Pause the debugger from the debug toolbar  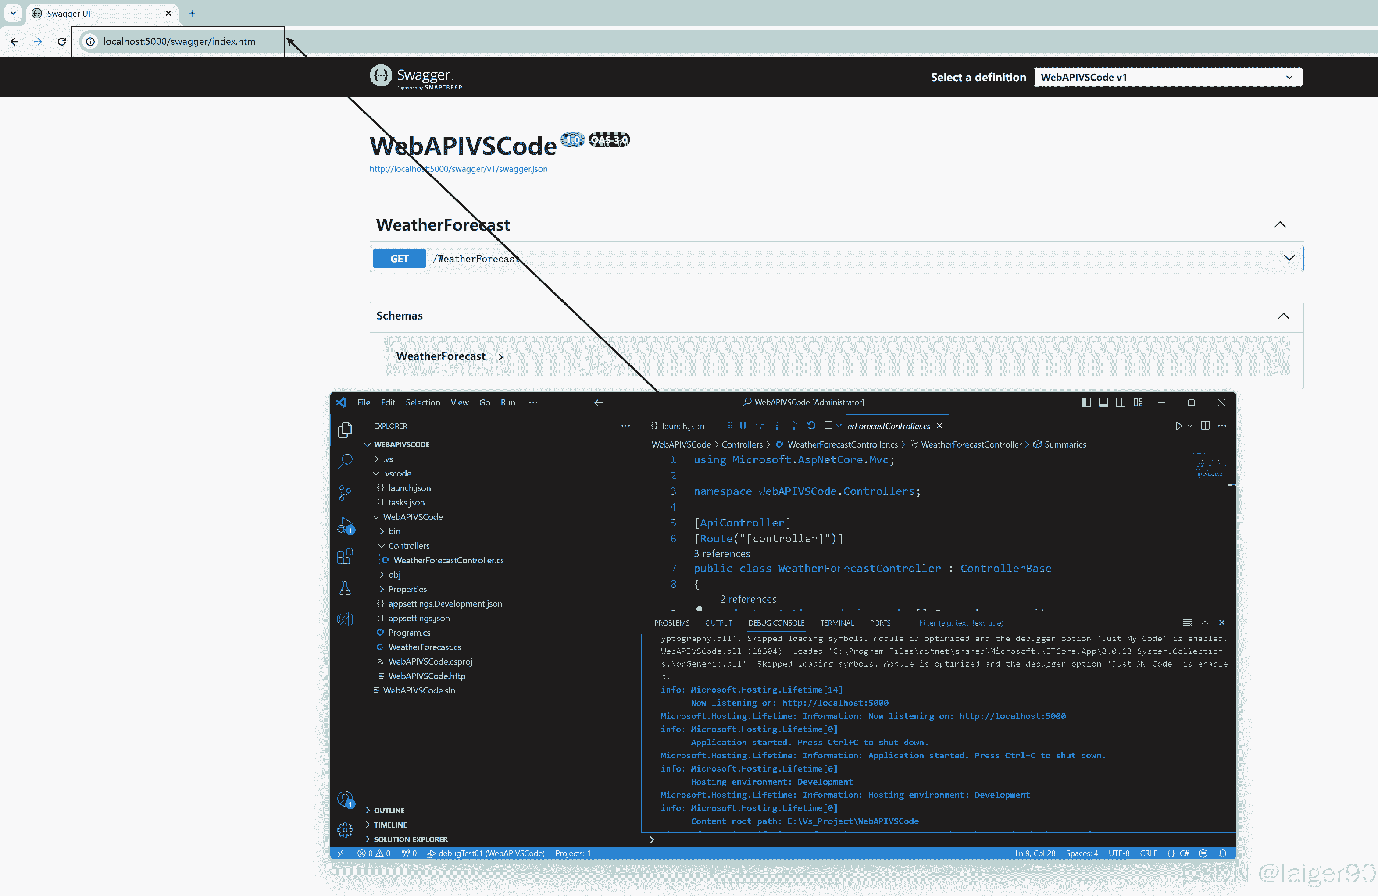pos(743,426)
